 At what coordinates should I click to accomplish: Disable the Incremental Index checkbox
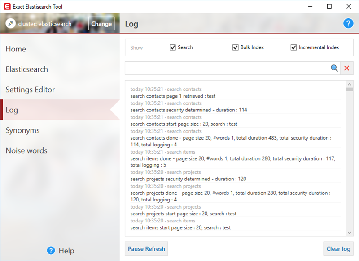coord(294,47)
